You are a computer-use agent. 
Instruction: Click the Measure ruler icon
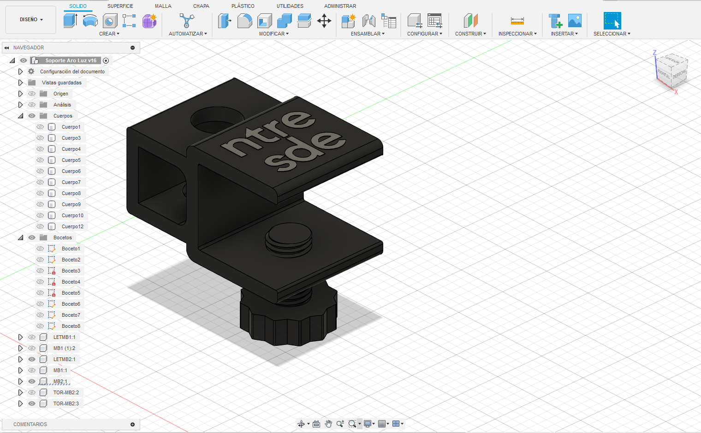click(517, 21)
